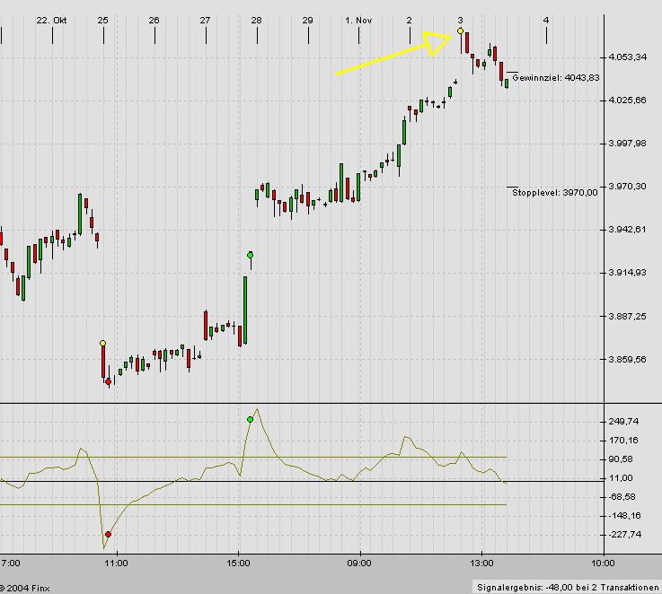Click the 10:00 time axis label
Image resolution: width=662 pixels, height=594 pixels.
603,563
